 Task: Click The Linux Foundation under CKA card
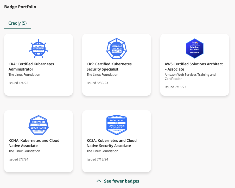click(x=24, y=74)
